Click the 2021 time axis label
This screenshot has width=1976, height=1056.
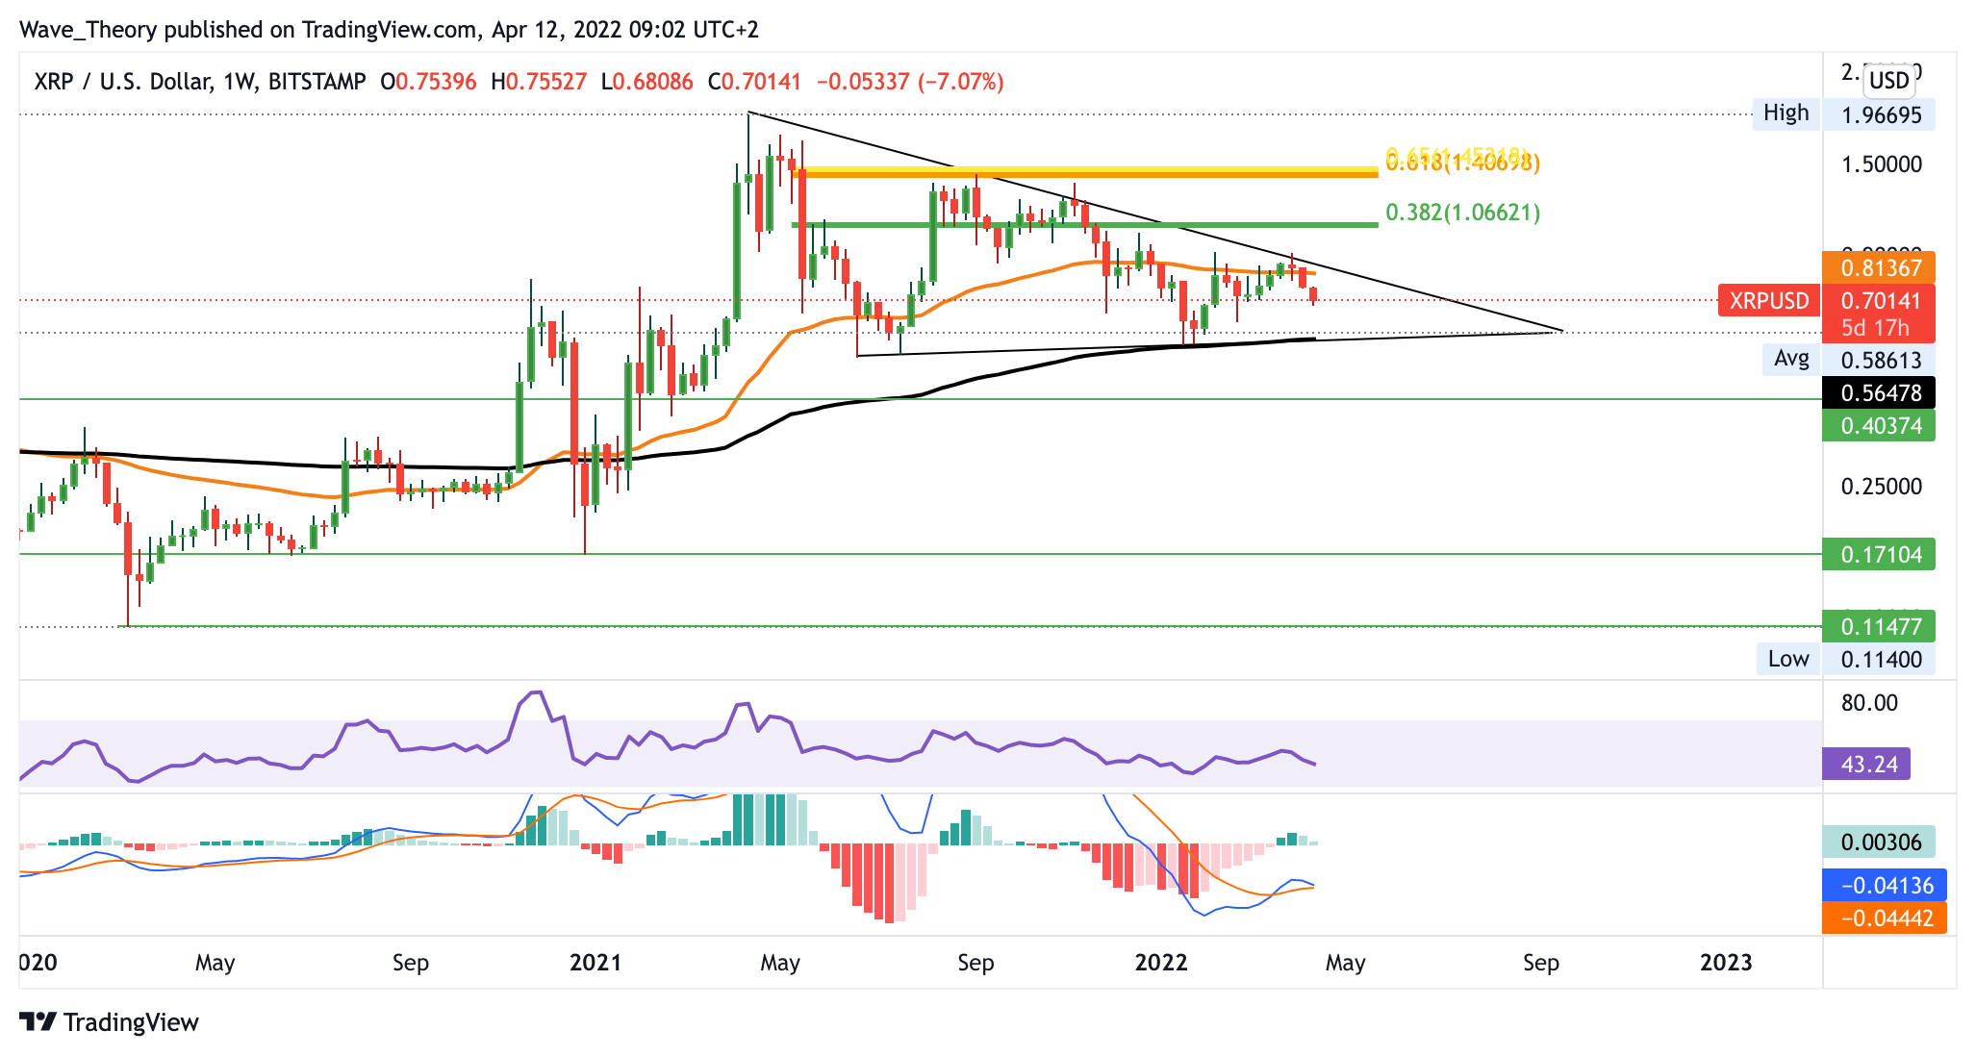coord(595,963)
